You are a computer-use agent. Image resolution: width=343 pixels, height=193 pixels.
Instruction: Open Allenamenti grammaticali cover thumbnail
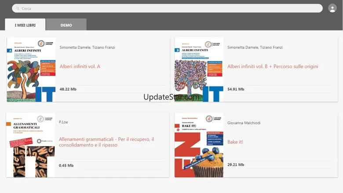click(x=30, y=145)
